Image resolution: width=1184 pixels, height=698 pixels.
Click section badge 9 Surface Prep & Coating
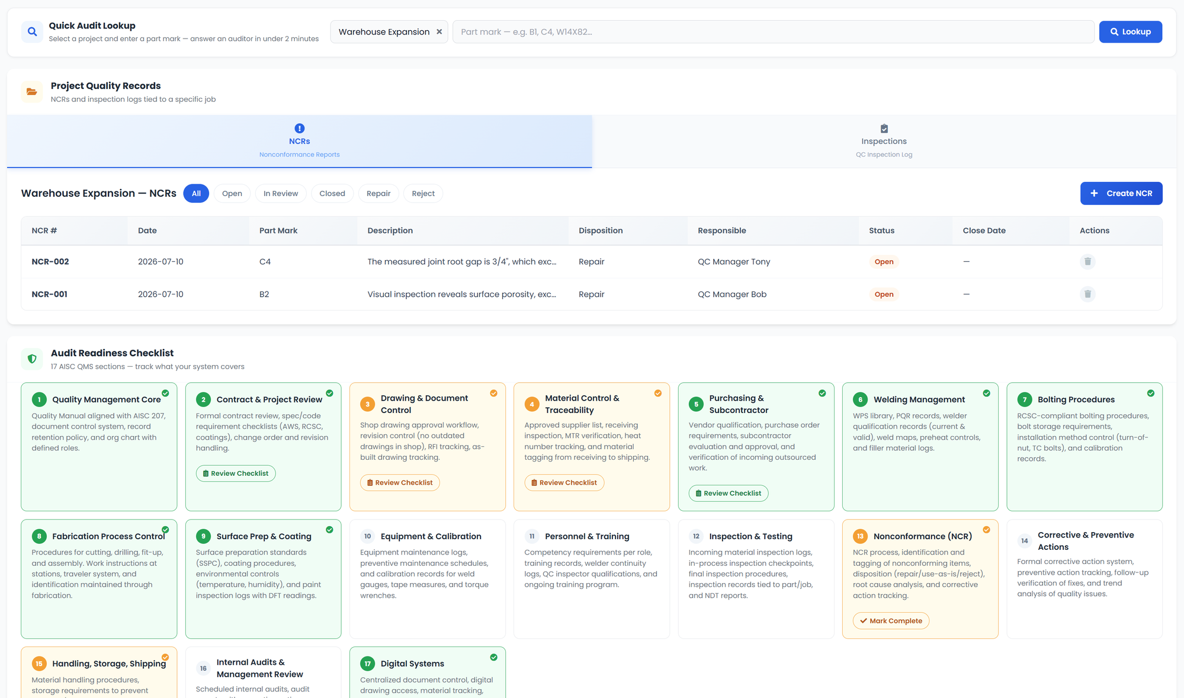click(x=203, y=536)
